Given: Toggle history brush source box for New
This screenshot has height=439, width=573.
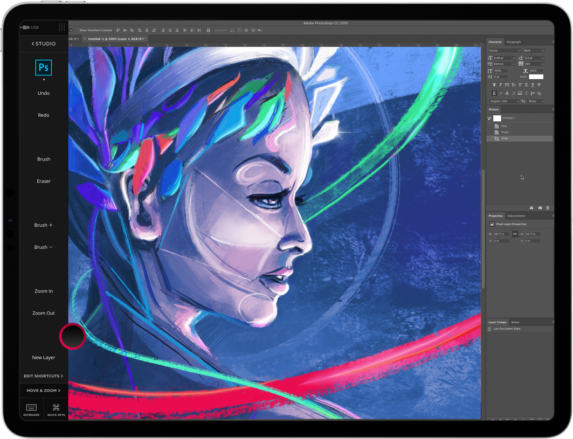Looking at the screenshot, I should [489, 126].
